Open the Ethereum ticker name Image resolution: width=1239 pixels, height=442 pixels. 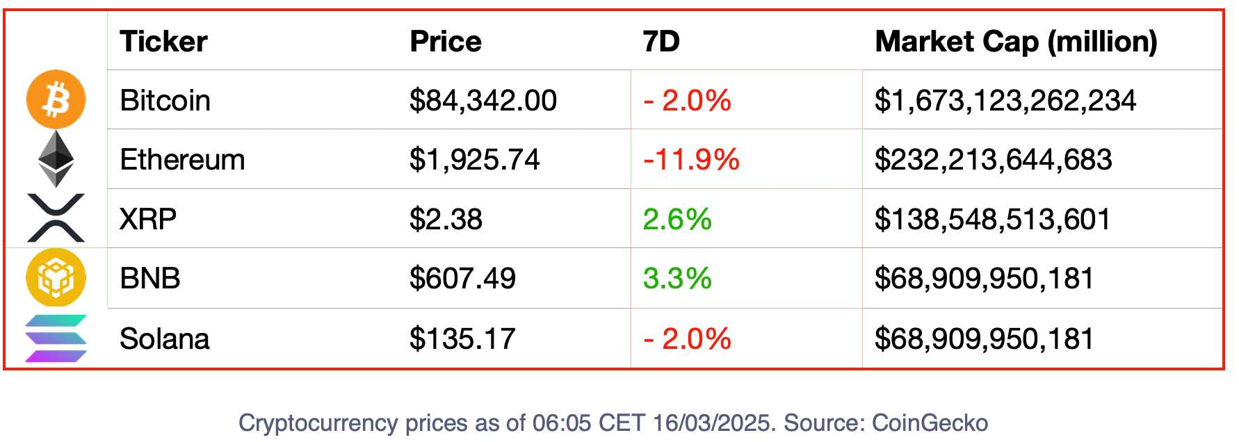(182, 160)
